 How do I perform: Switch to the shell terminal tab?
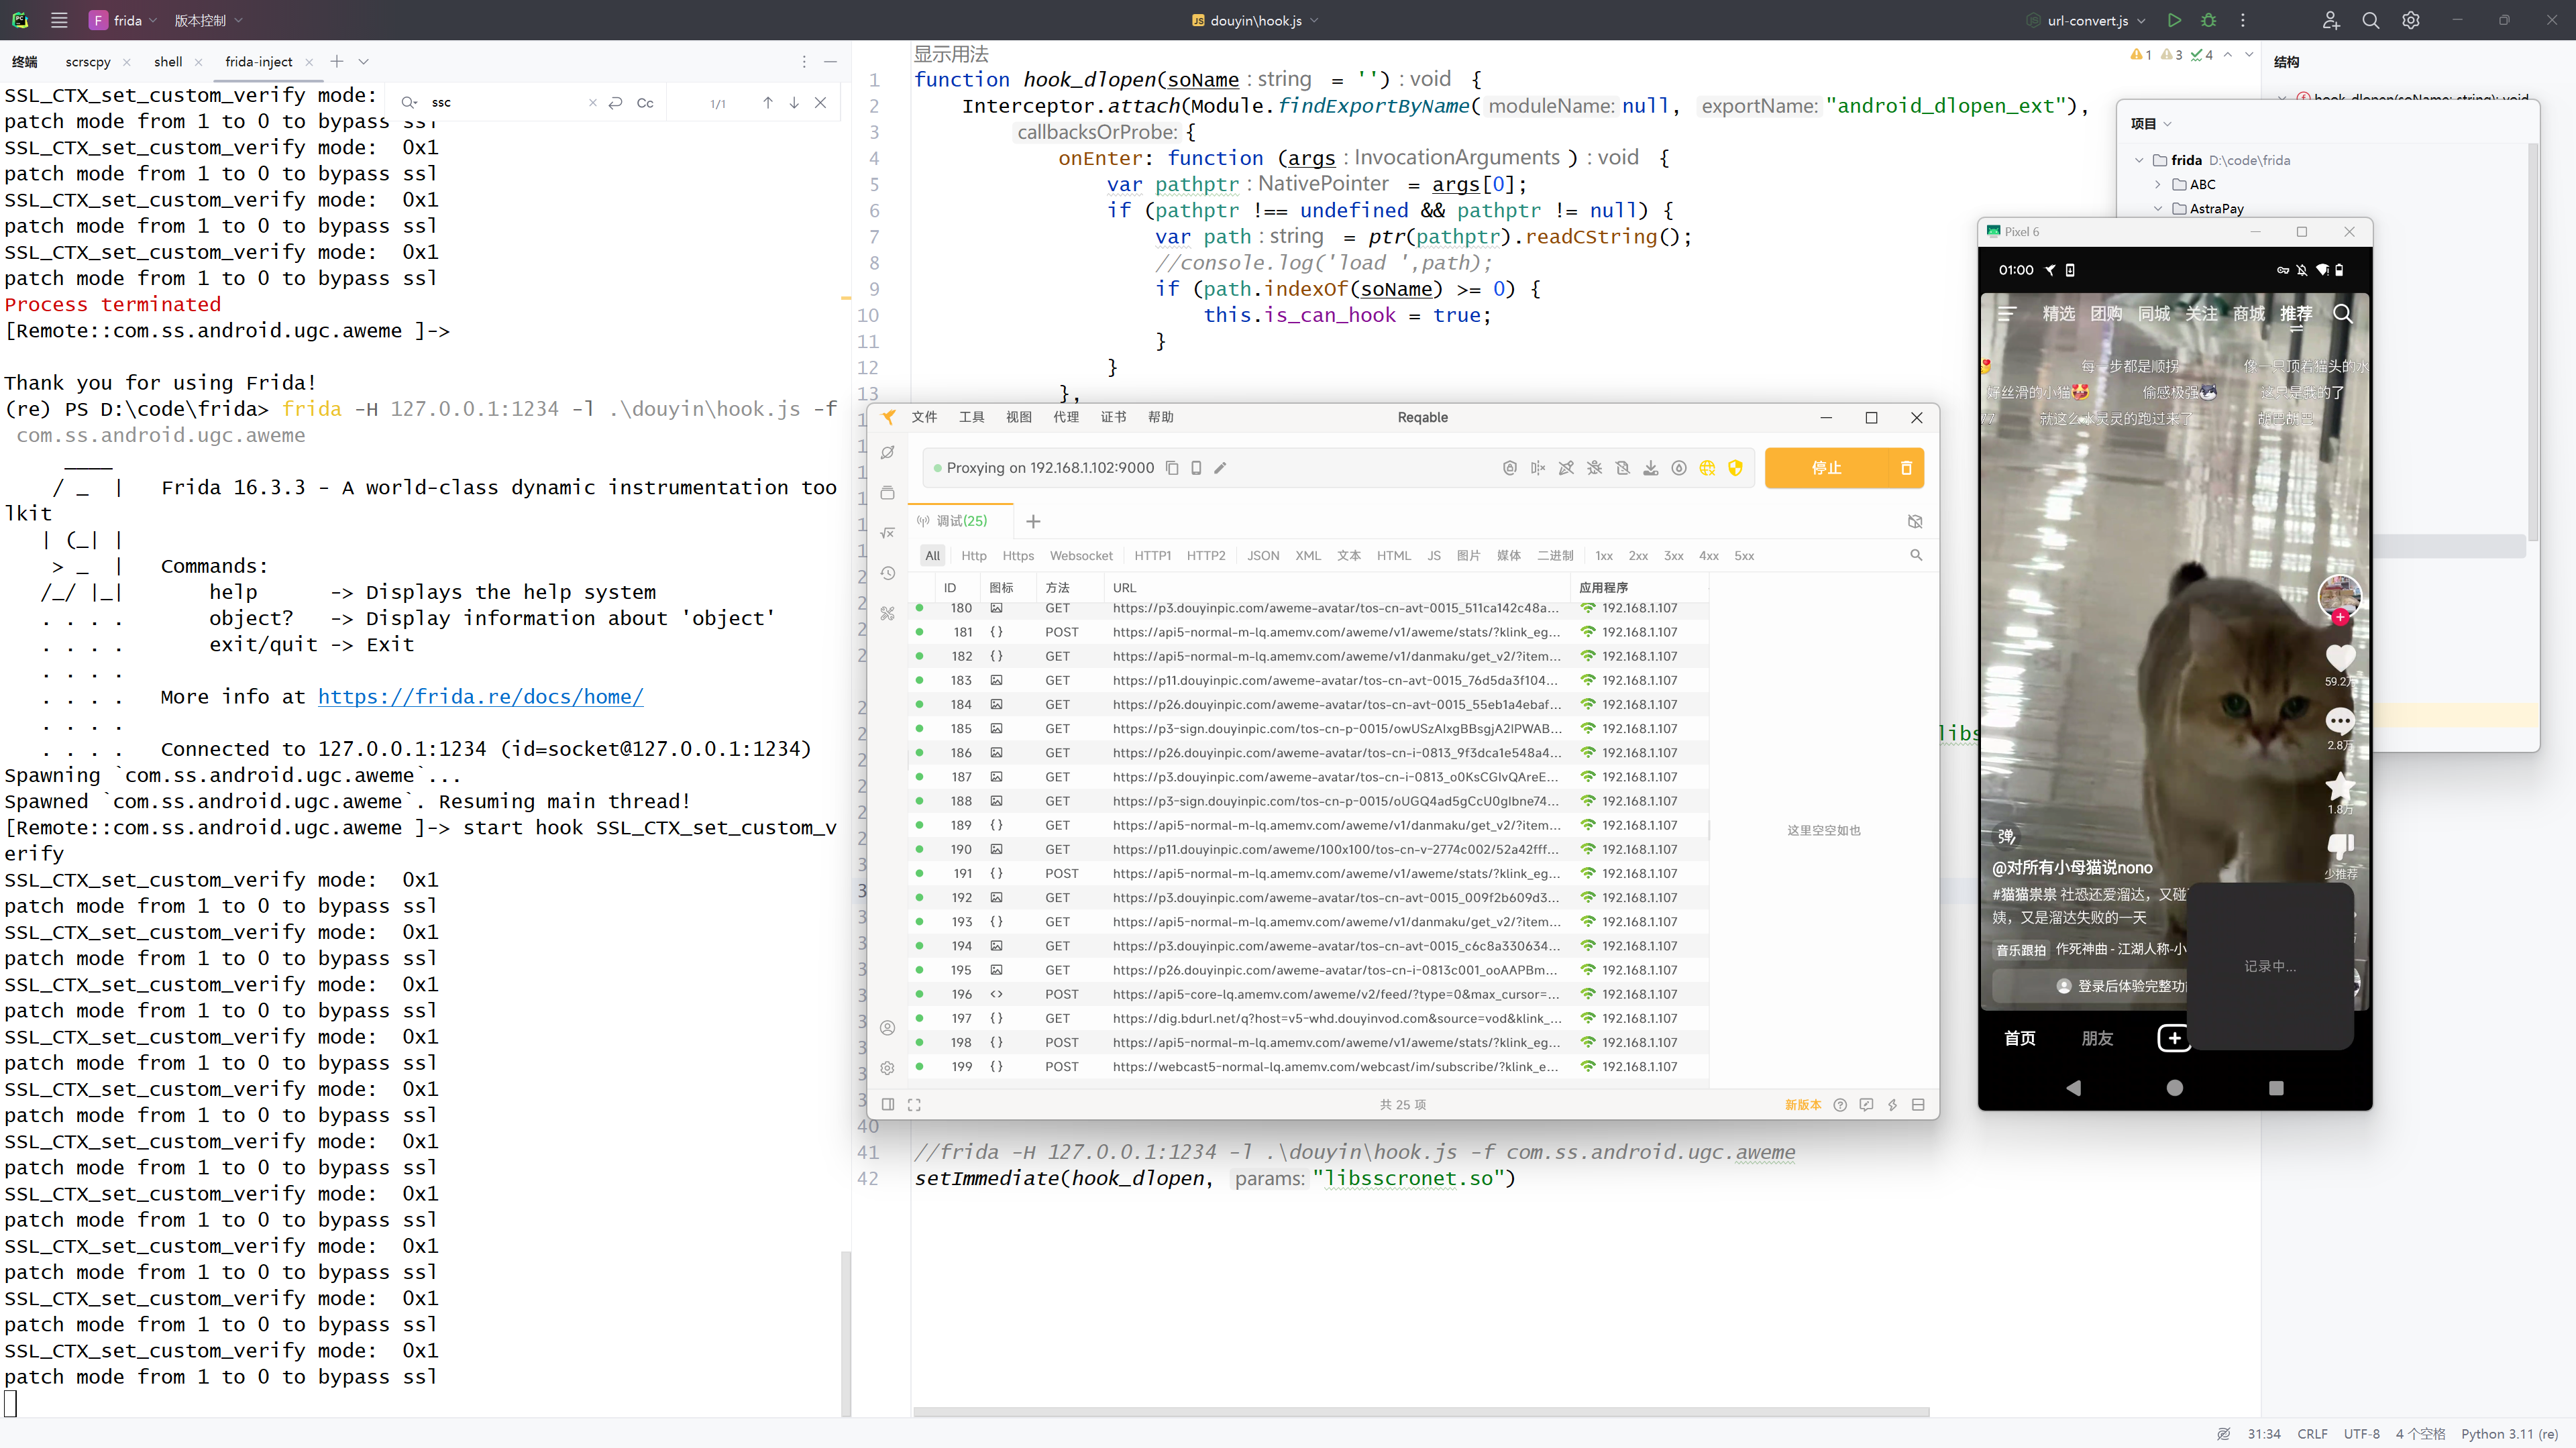coord(168,62)
